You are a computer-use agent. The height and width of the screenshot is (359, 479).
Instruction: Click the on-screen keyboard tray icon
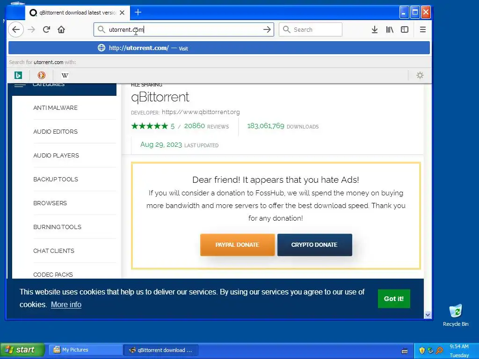tap(405, 351)
